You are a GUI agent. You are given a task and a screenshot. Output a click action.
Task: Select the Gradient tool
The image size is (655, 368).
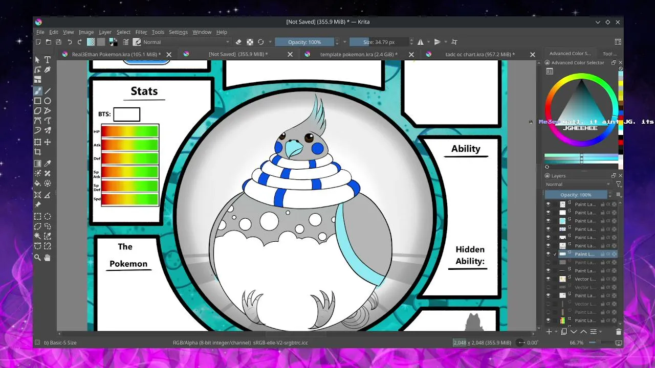[x=38, y=164]
